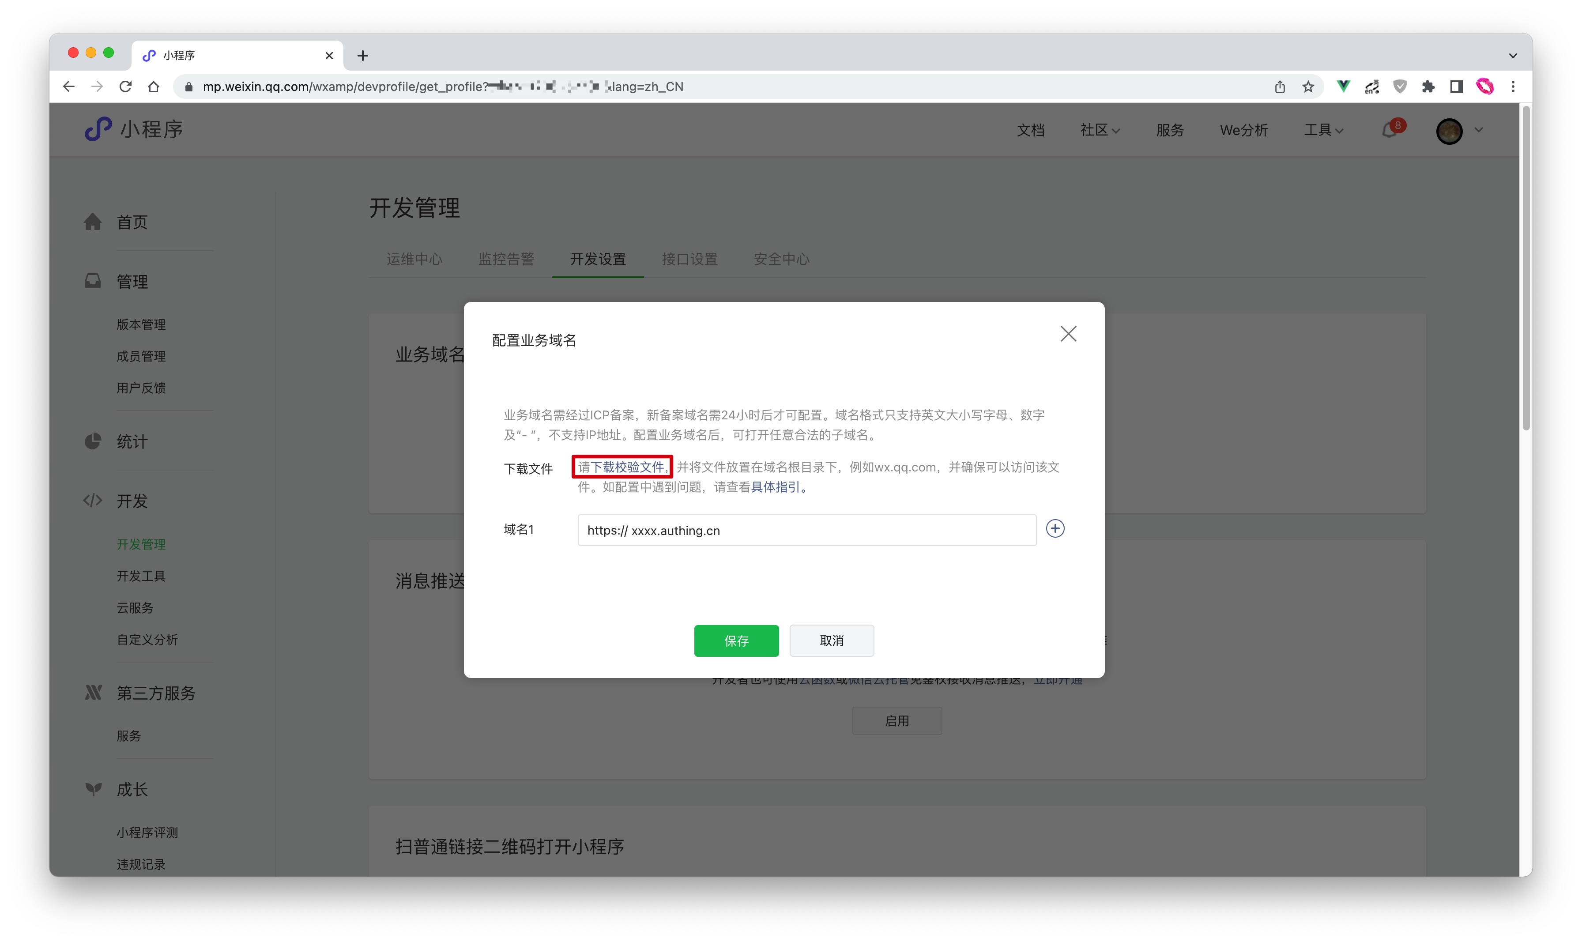Click the add domain plus icon
Image resolution: width=1582 pixels, height=942 pixels.
pos(1055,529)
